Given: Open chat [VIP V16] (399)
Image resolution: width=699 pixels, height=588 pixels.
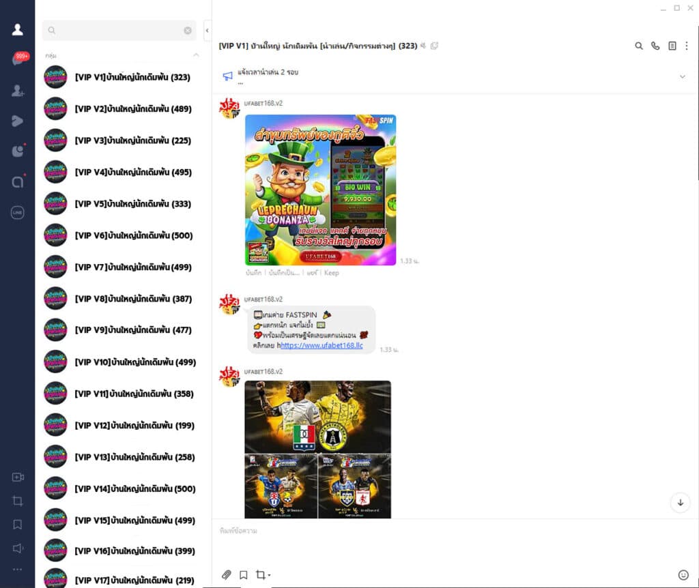Looking at the screenshot, I should (x=122, y=551).
